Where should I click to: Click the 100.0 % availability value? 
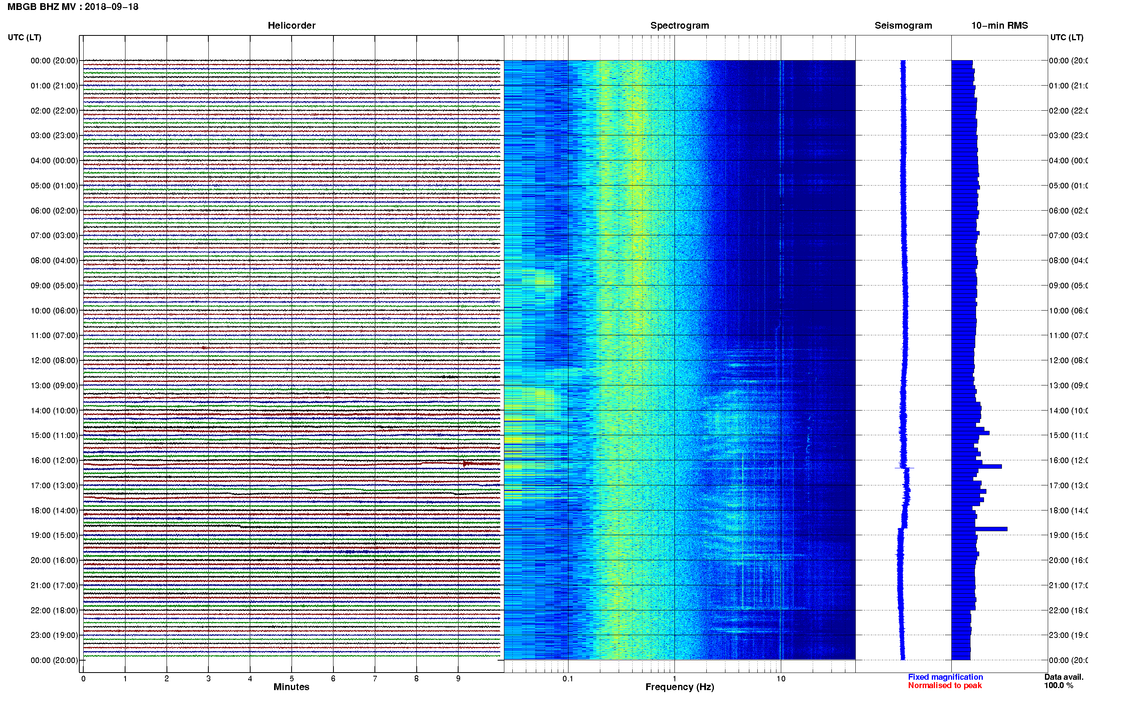1059,686
